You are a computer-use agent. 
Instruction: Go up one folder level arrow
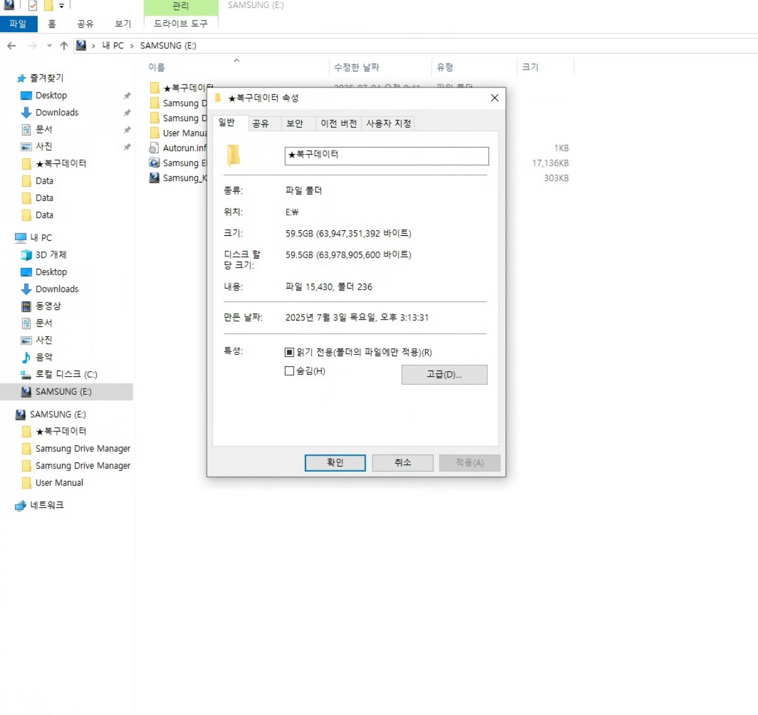(64, 45)
